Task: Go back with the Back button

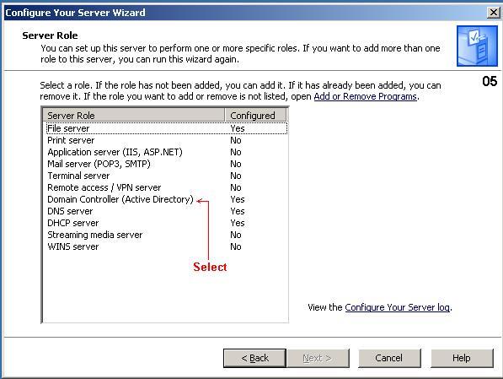Action: pyautogui.click(x=254, y=358)
